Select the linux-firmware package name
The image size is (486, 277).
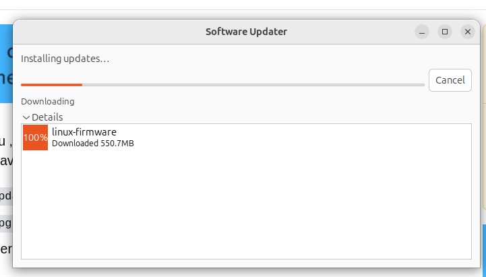tap(84, 132)
